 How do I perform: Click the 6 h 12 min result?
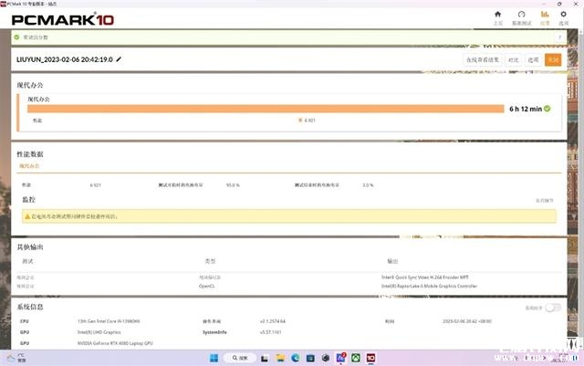coord(526,109)
